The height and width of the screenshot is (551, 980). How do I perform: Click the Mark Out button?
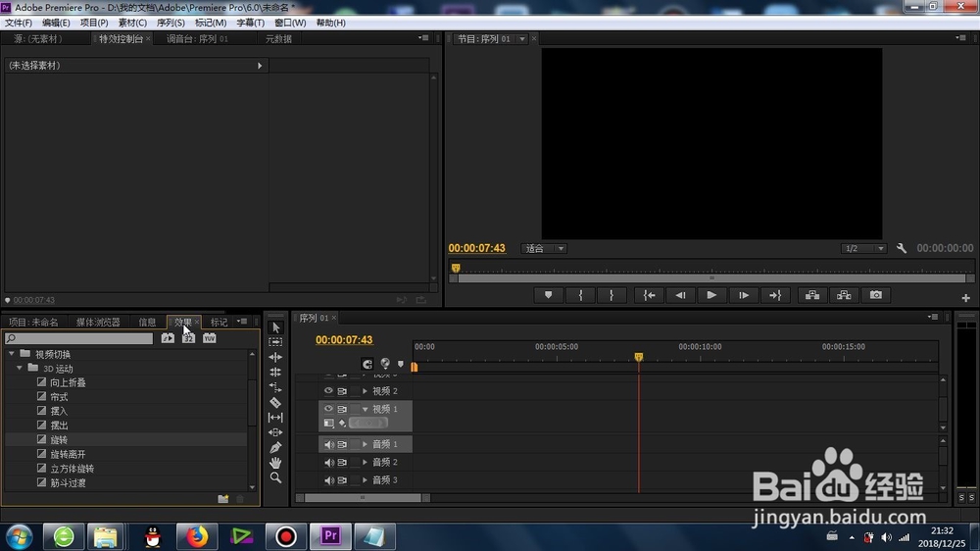coord(612,295)
